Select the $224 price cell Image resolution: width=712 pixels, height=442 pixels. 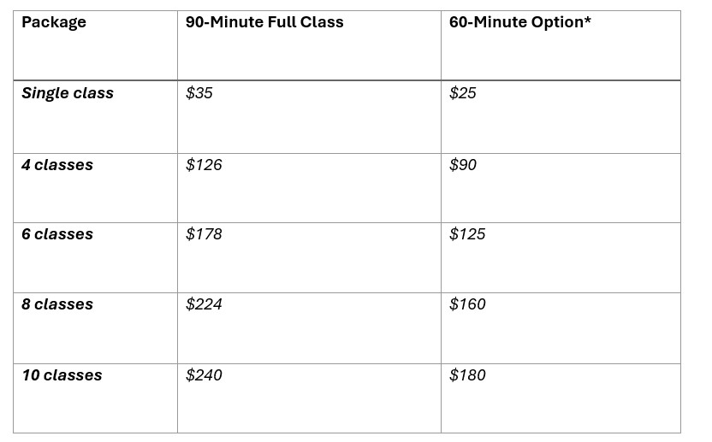pyautogui.click(x=204, y=304)
